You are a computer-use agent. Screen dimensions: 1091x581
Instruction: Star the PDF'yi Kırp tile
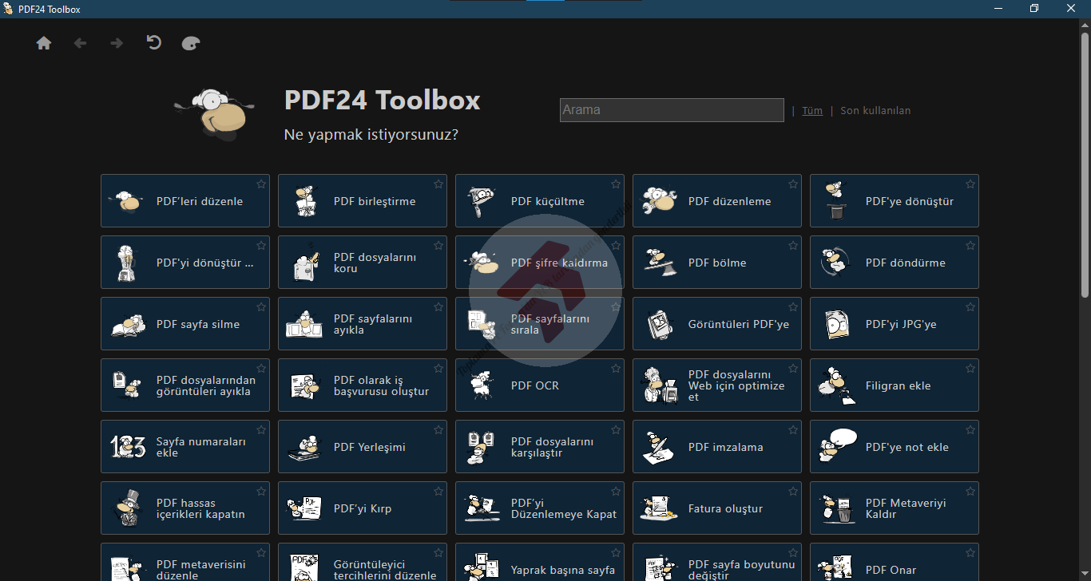tap(438, 492)
